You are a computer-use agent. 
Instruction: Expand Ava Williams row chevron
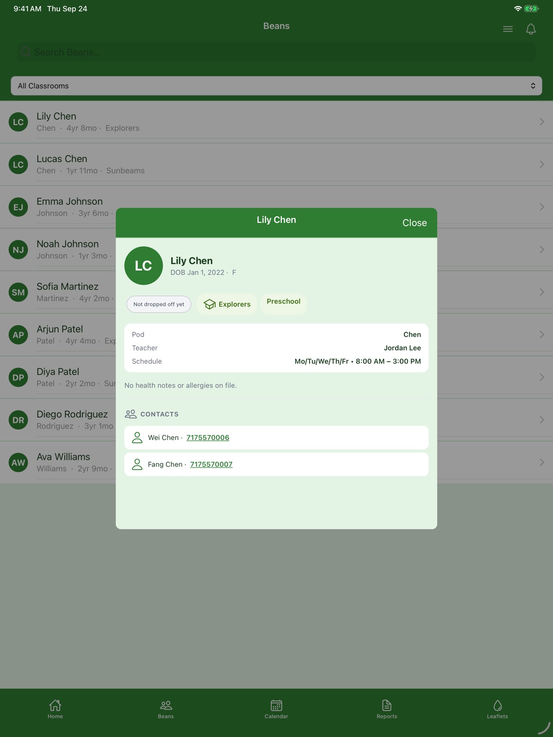click(542, 462)
